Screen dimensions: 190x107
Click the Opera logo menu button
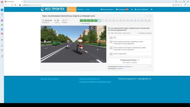pyautogui.click(x=2, y=2)
